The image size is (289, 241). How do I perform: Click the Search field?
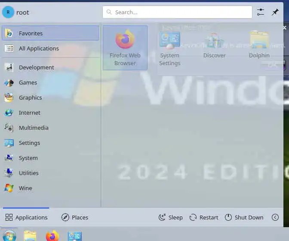pyautogui.click(x=177, y=12)
